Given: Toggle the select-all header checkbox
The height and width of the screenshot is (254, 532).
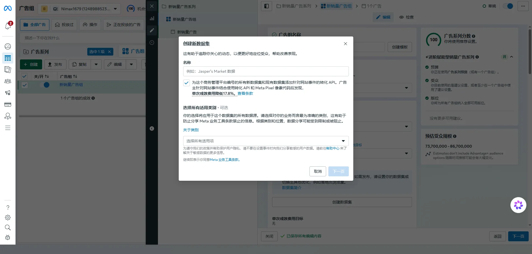Looking at the screenshot, I should click(25, 76).
